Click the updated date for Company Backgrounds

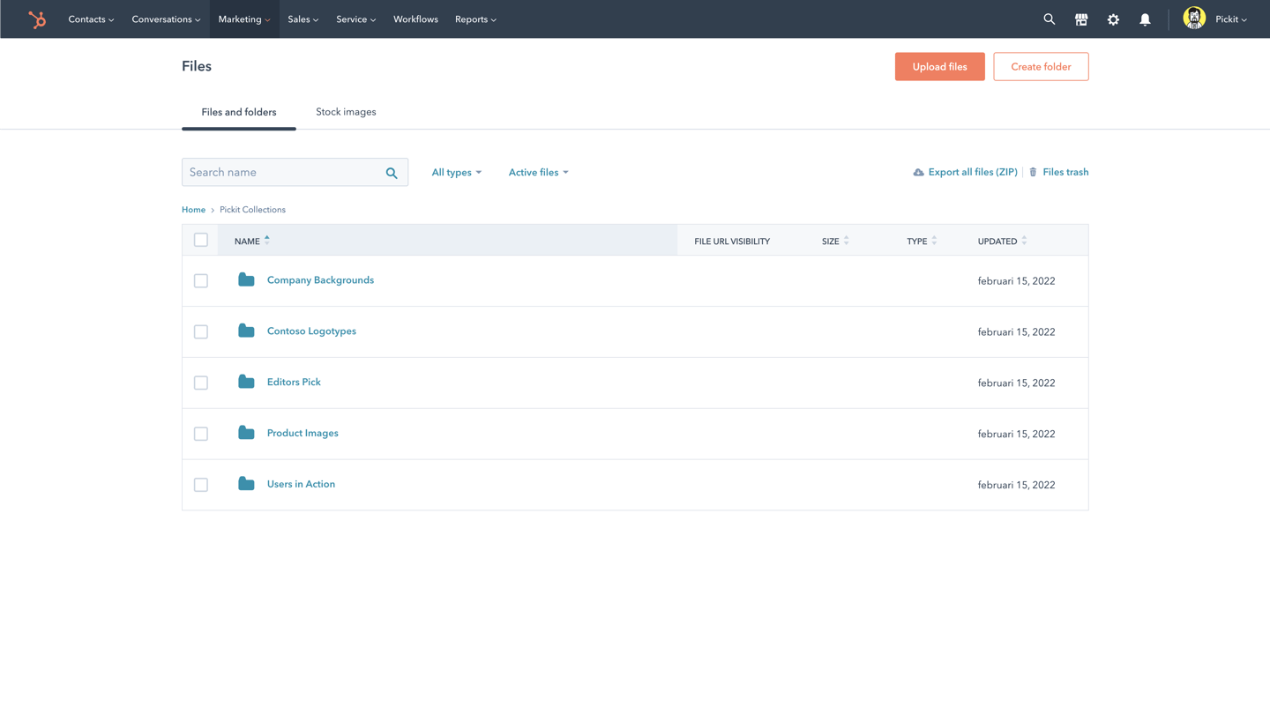pyautogui.click(x=1016, y=281)
